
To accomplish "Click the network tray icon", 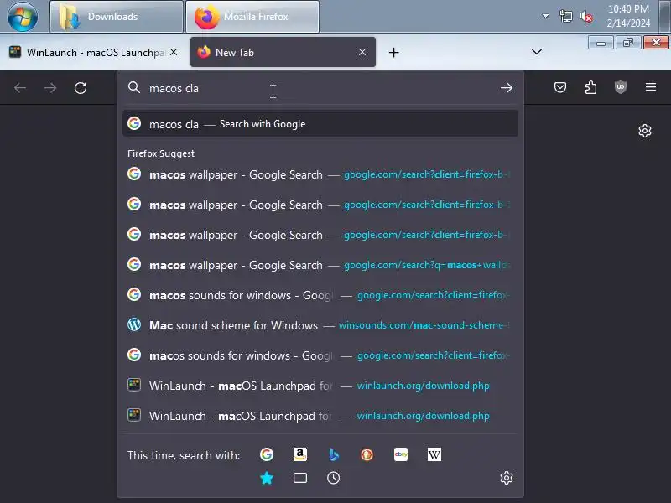I will pos(565,17).
